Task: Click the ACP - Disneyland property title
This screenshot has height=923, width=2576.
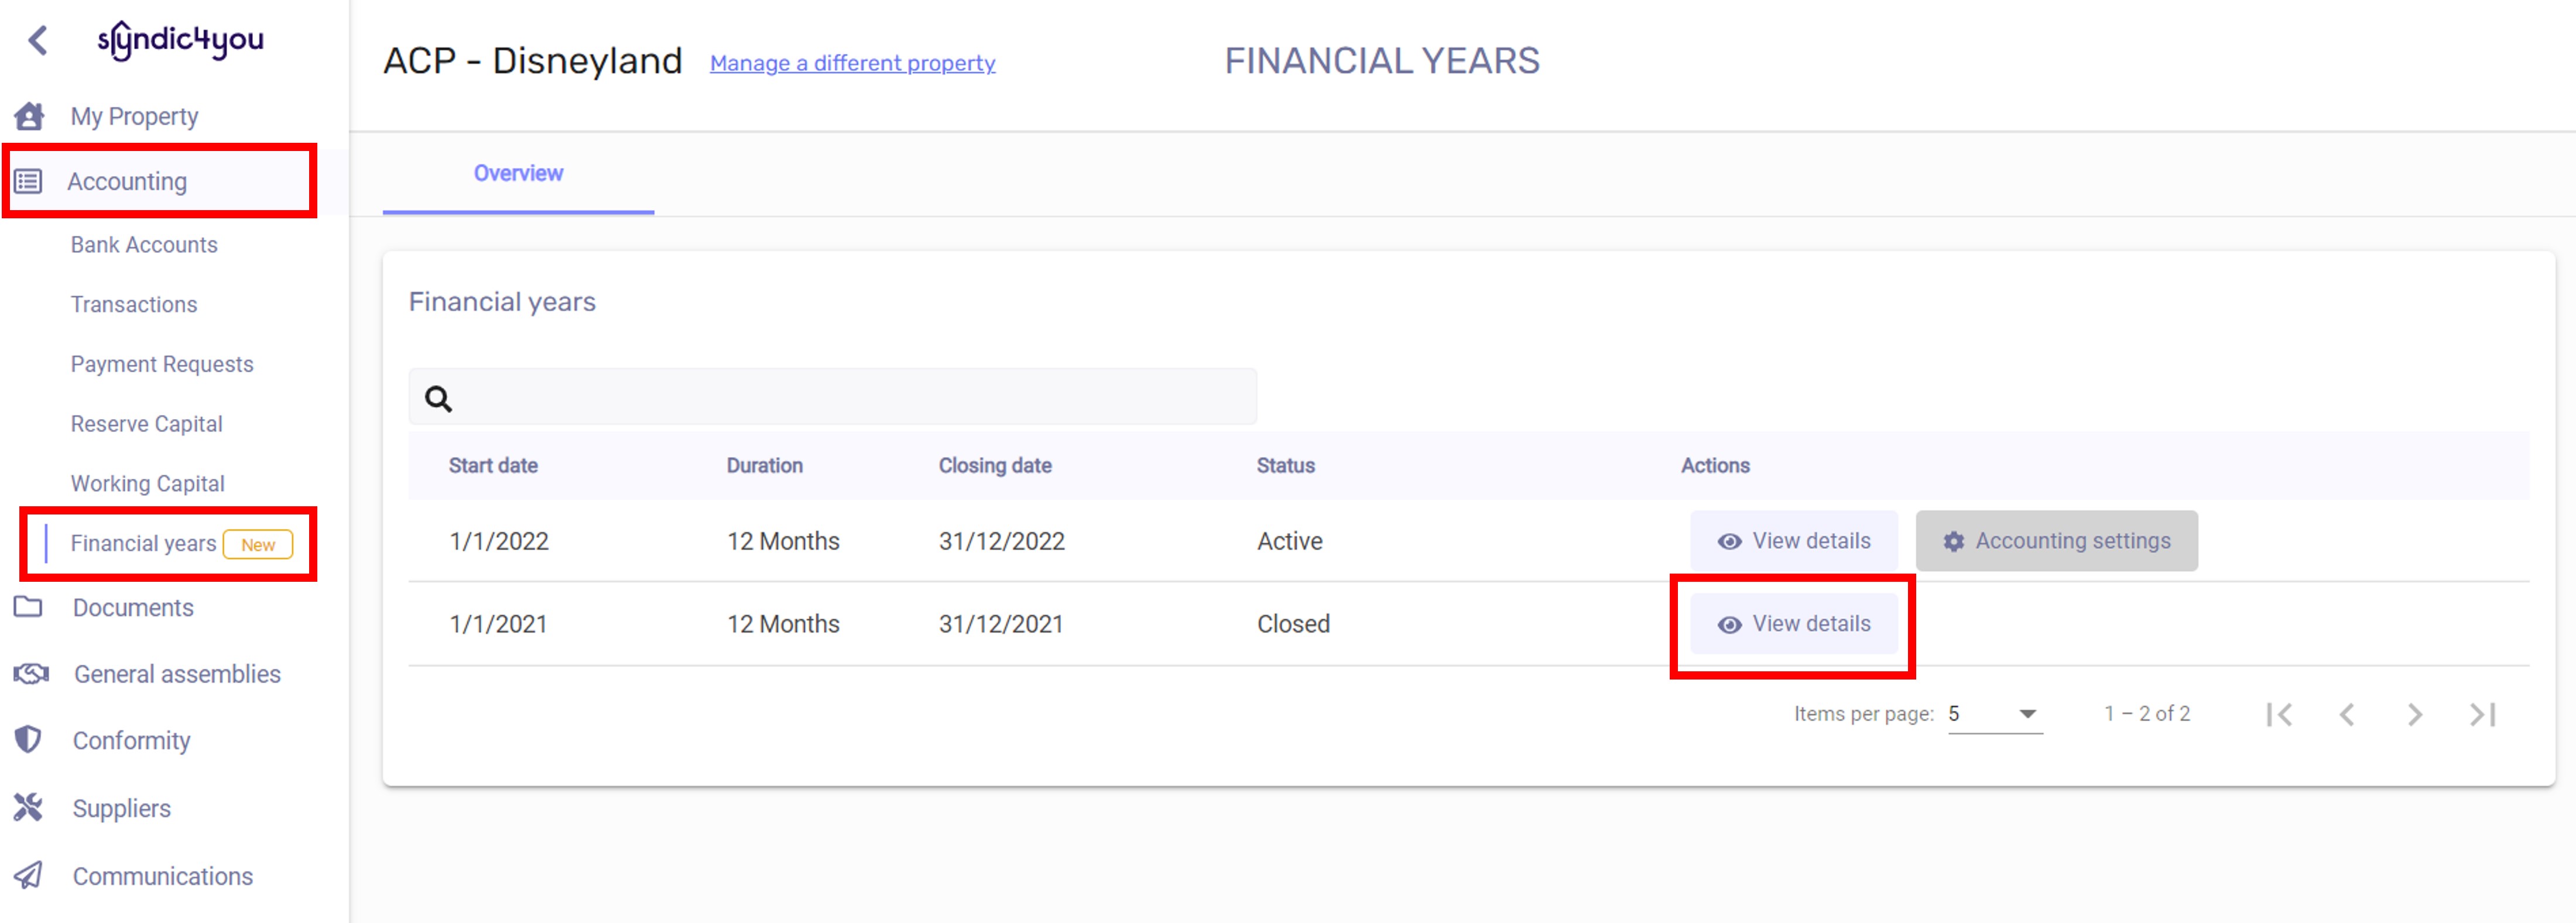Action: [533, 61]
